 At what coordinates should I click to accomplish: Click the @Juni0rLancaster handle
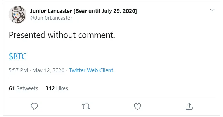coord(51,18)
